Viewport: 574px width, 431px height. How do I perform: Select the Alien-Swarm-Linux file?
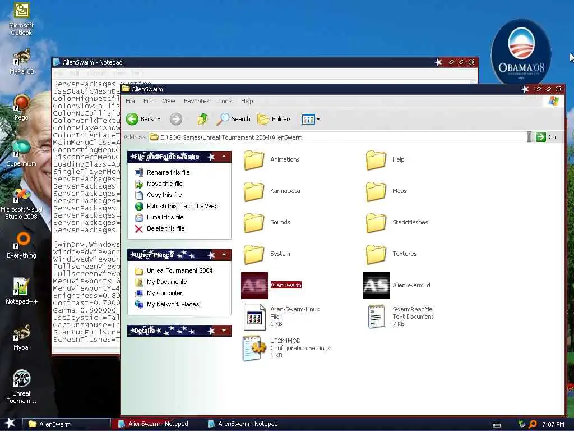281,317
